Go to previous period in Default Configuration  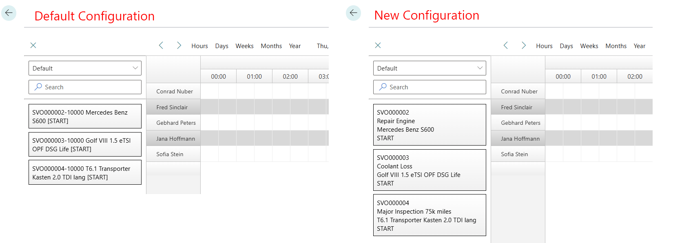[161, 45]
